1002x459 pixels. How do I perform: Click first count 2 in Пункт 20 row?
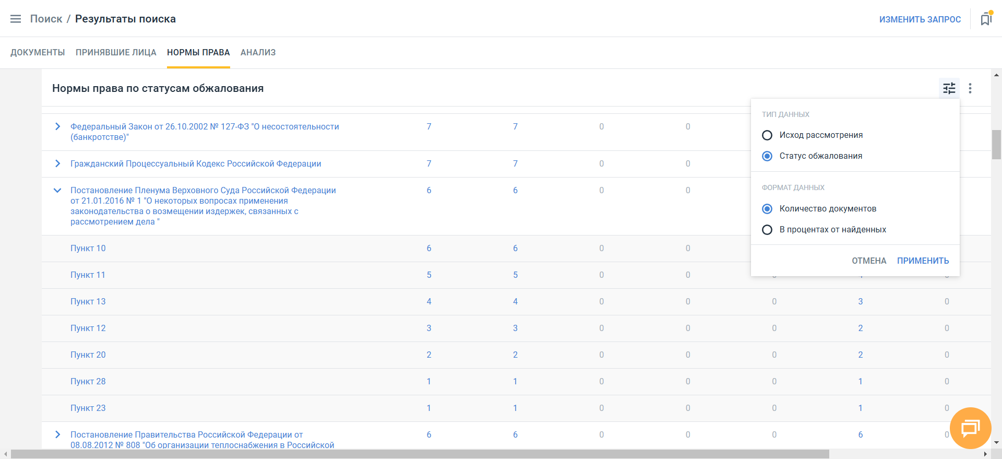click(429, 355)
